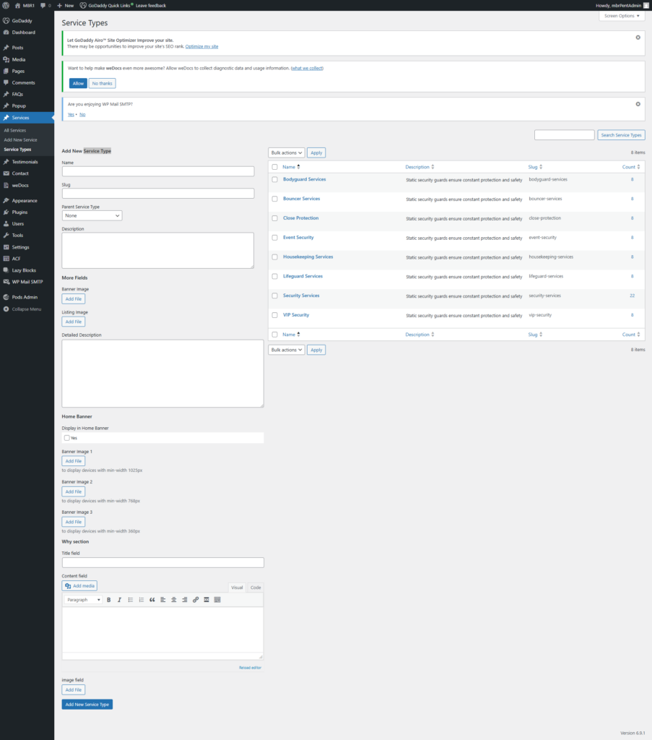Click the center align icon in the editor
Viewport: 652px width, 740px height.
click(174, 600)
